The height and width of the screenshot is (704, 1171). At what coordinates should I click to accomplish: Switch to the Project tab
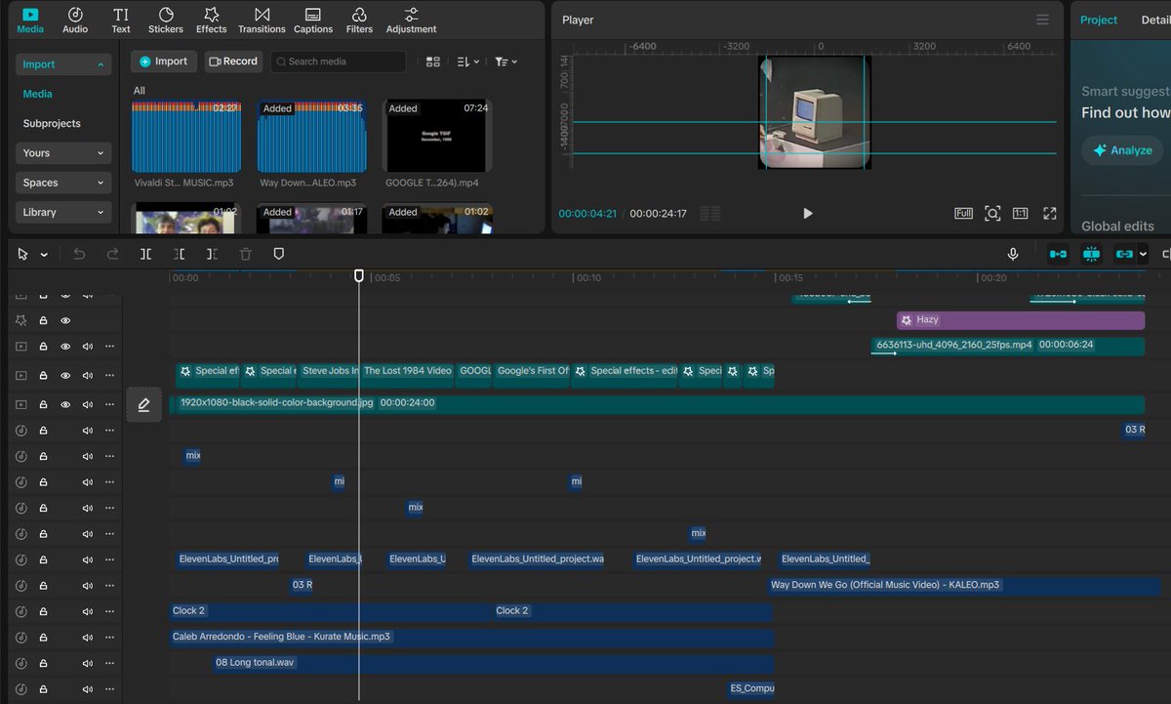pyautogui.click(x=1099, y=20)
